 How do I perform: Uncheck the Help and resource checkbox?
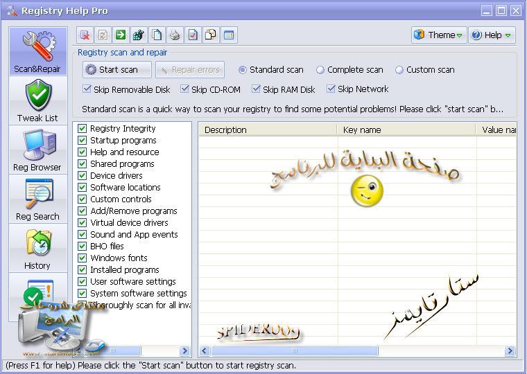82,152
